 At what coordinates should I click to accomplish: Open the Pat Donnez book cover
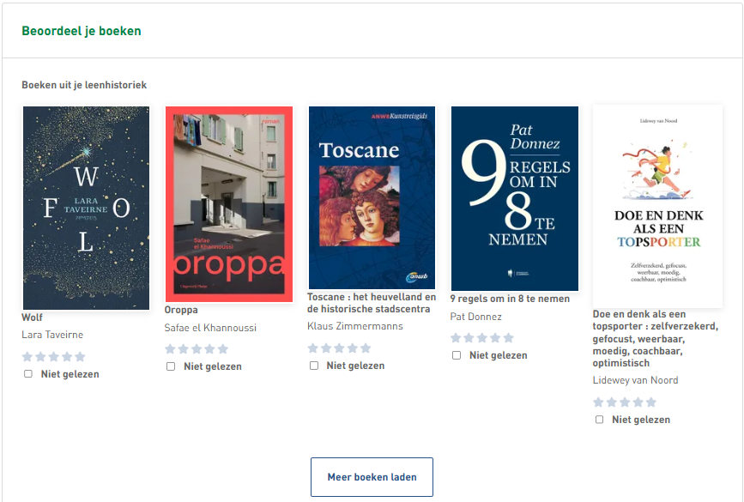(x=515, y=198)
